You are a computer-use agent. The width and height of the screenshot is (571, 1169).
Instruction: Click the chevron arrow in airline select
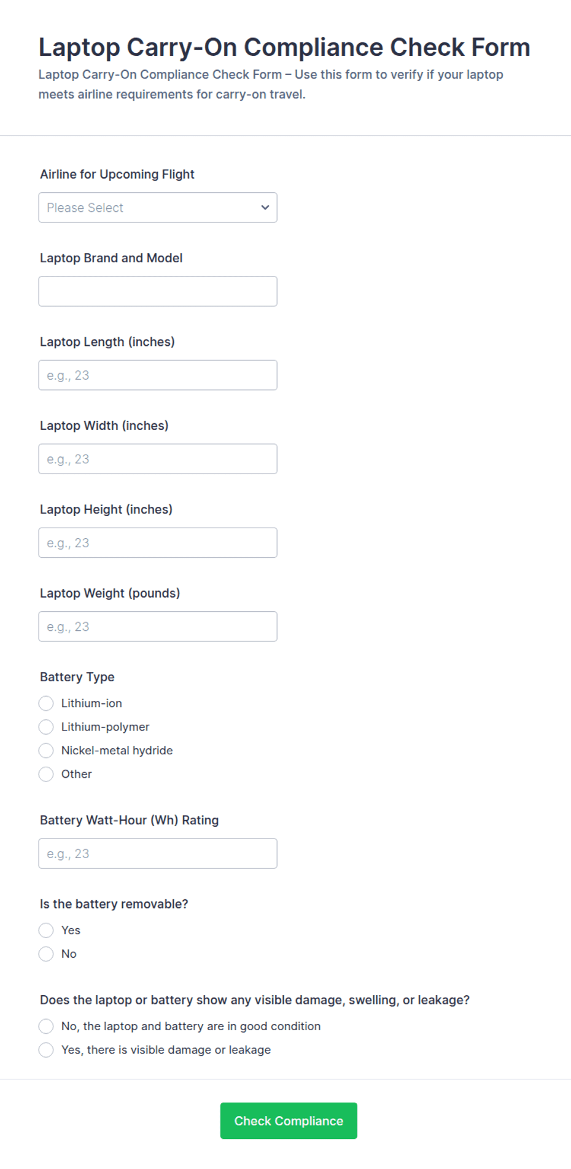coord(265,208)
